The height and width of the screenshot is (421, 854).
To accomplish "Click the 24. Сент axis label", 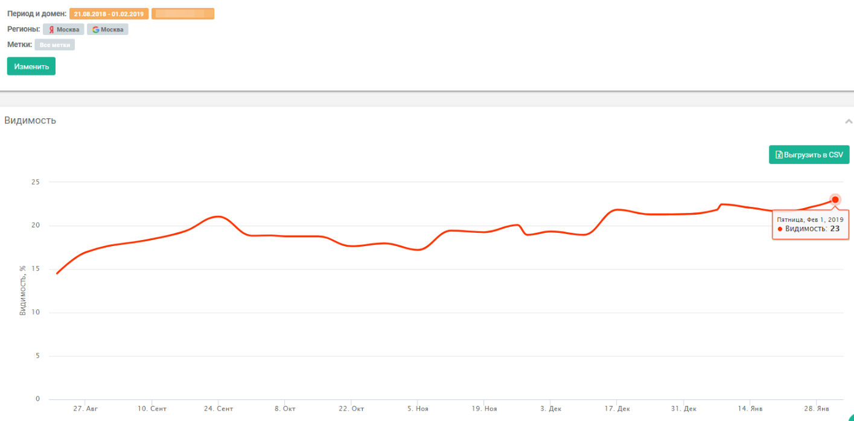I will pyautogui.click(x=218, y=409).
